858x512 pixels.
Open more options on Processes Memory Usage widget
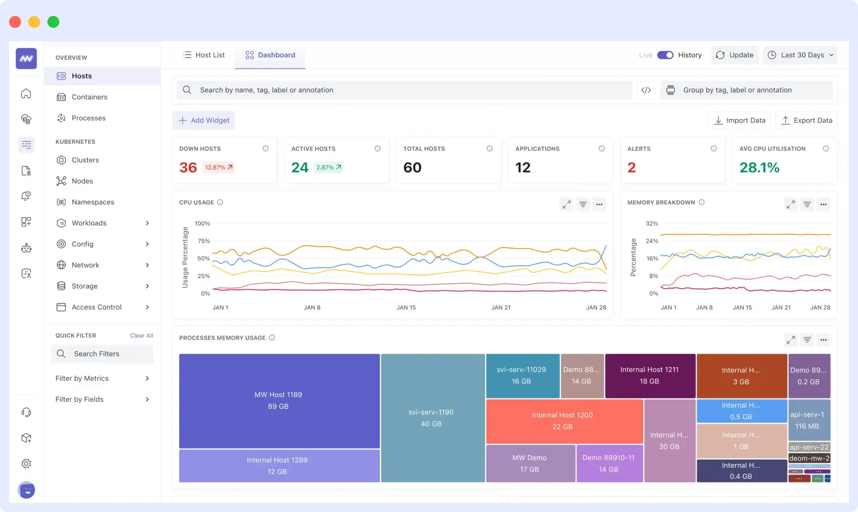824,340
